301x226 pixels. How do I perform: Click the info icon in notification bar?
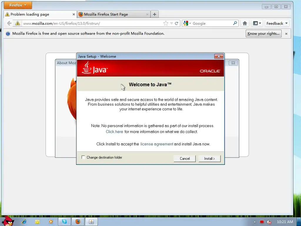click(x=8, y=34)
